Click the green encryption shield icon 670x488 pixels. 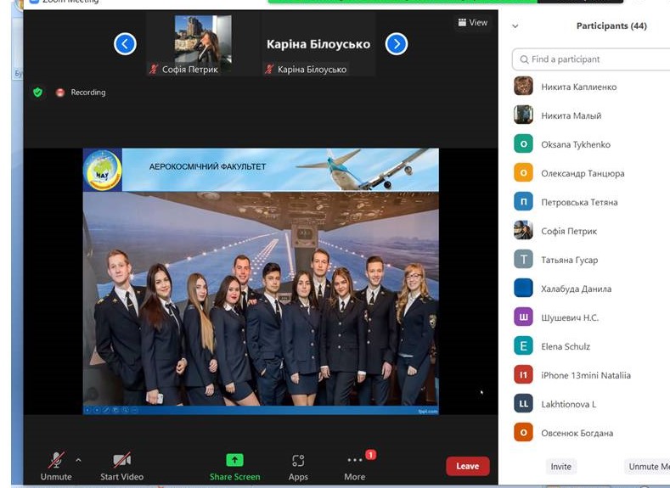point(37,93)
